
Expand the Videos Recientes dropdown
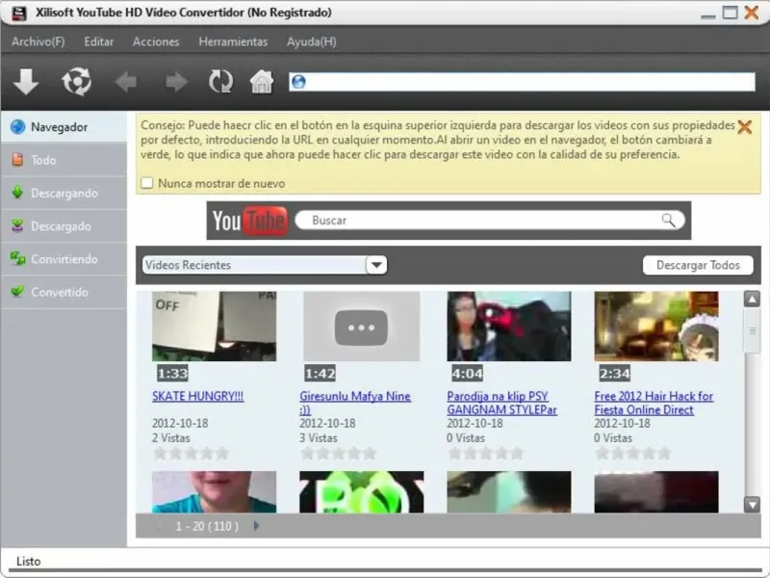[x=376, y=265]
